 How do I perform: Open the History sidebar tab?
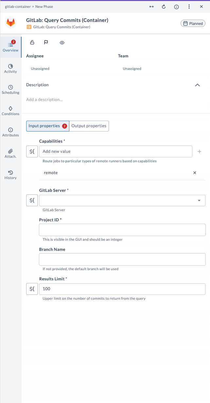(x=10, y=175)
